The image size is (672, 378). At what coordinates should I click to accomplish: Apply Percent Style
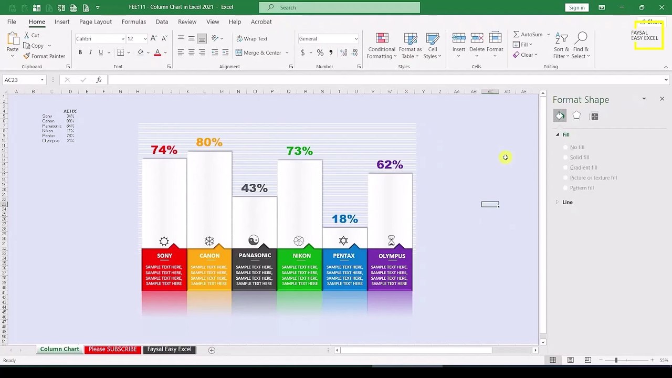point(320,52)
